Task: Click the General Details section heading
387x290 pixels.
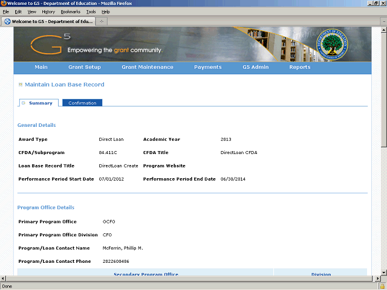Action: coord(36,125)
